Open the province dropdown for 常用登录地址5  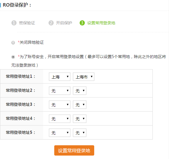point(60,133)
